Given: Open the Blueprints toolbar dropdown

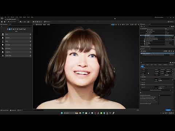Looking at the screenshot, I should point(25,22).
